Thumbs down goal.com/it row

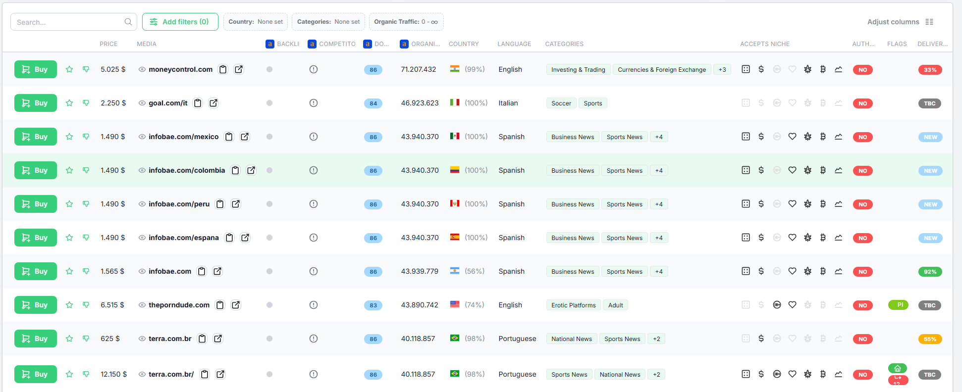click(86, 103)
